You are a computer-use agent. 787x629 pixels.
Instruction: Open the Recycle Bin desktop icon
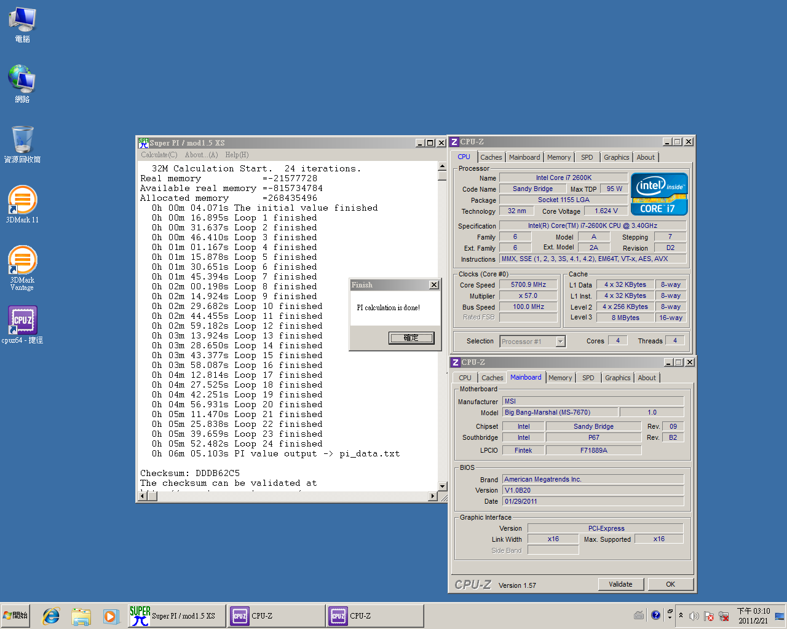coord(22,144)
